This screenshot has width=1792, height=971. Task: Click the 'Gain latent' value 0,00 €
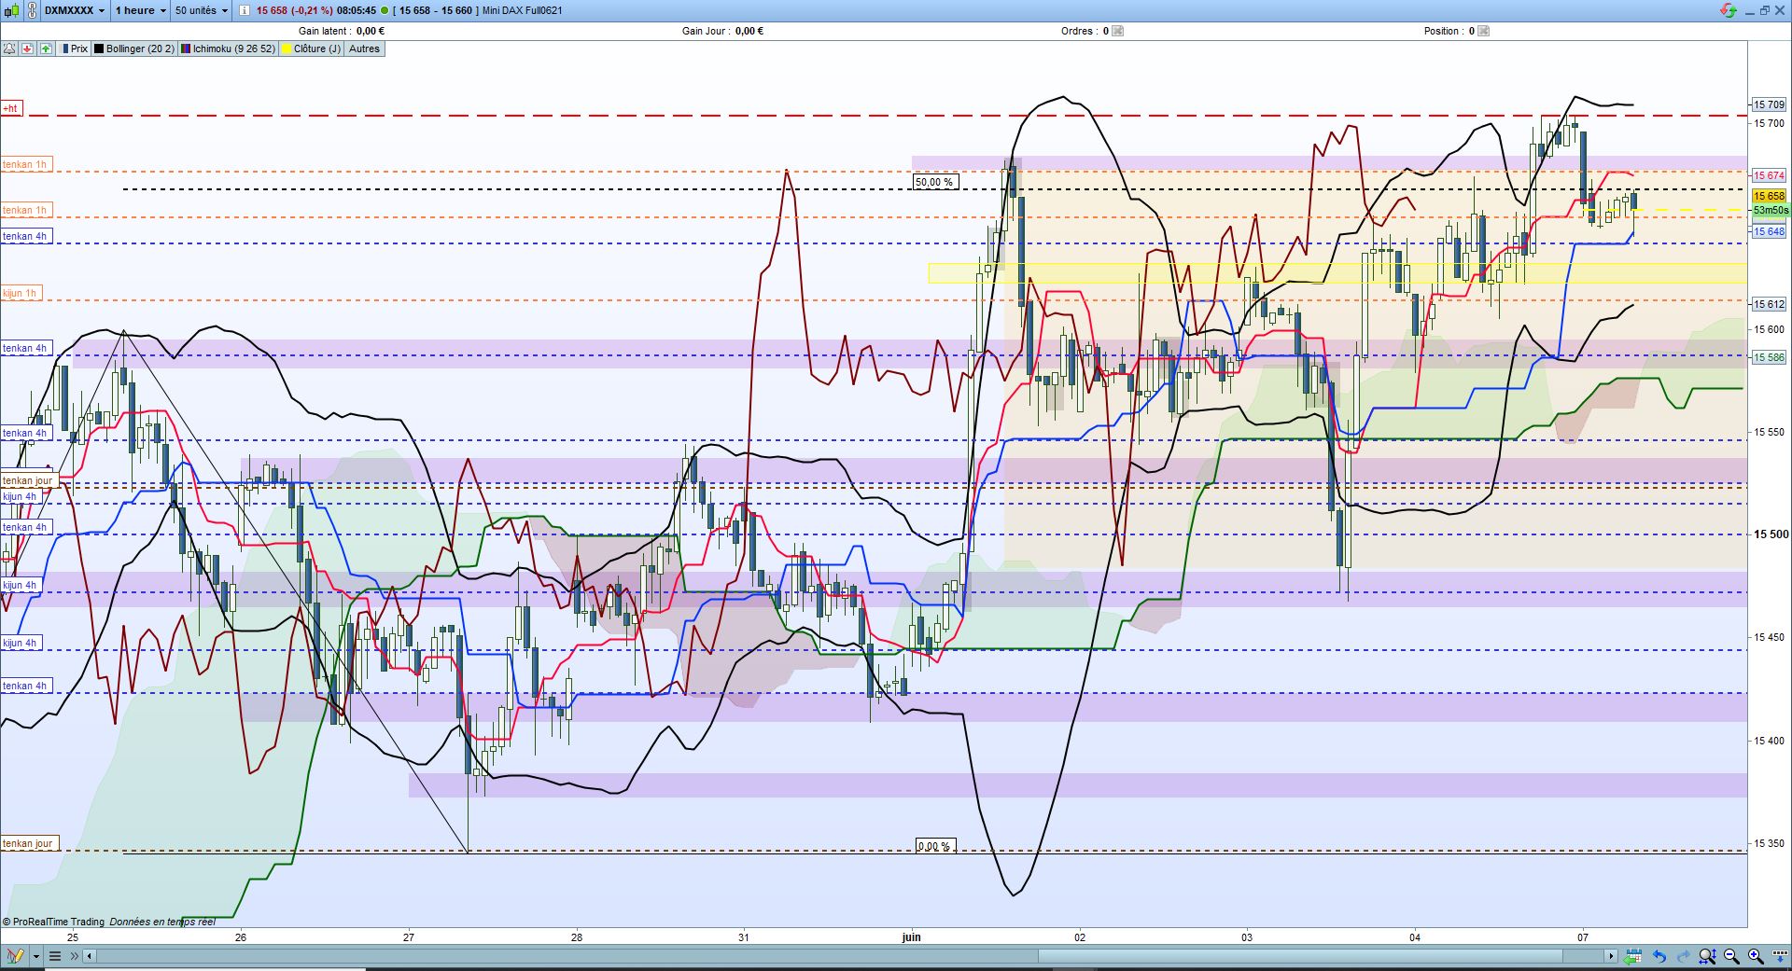[x=371, y=31]
